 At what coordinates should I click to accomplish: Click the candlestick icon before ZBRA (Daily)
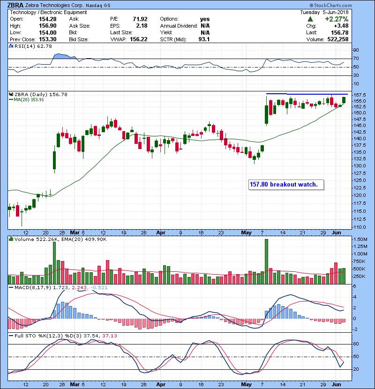click(x=11, y=94)
